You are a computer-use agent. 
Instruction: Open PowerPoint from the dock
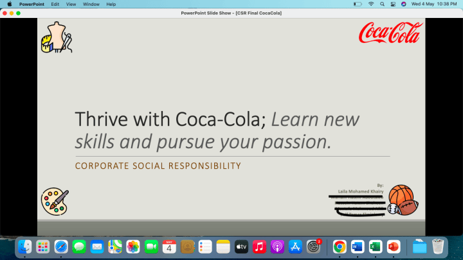pyautogui.click(x=394, y=246)
